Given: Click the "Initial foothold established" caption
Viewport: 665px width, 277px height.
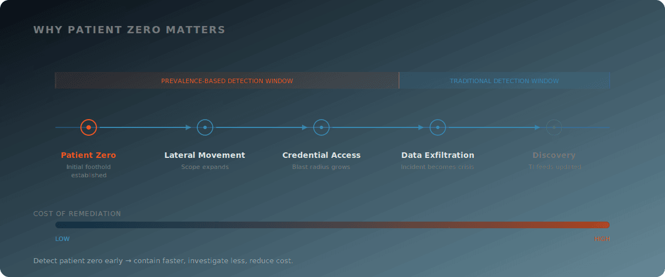Looking at the screenshot, I should [x=89, y=171].
